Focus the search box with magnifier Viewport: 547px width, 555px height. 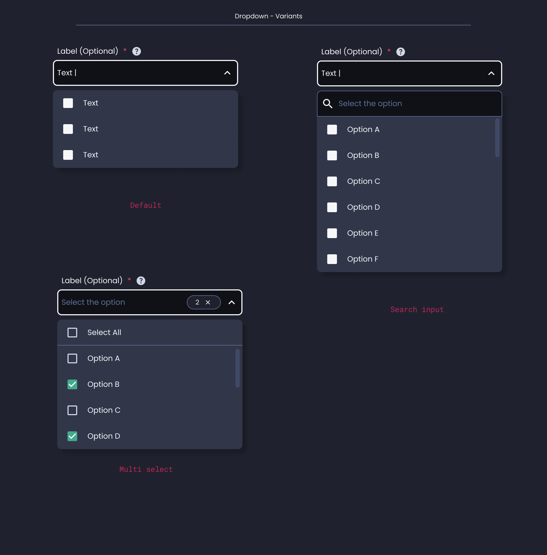tap(409, 104)
